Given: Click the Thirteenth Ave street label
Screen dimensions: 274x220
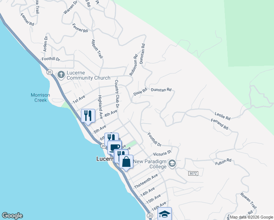Looking at the screenshot, I should (x=146, y=181).
